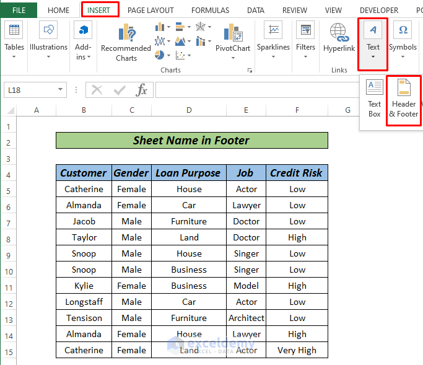The height and width of the screenshot is (365, 423).
Task: Open the Charts dialog launcher
Action: tap(250, 71)
